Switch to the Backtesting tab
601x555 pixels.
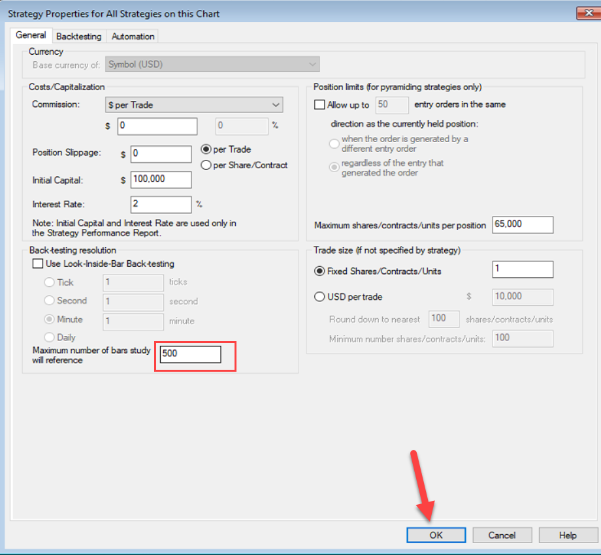pos(78,37)
